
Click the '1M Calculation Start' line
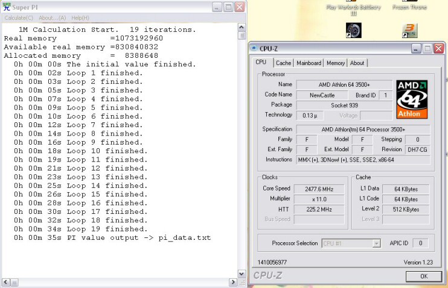[x=107, y=30]
